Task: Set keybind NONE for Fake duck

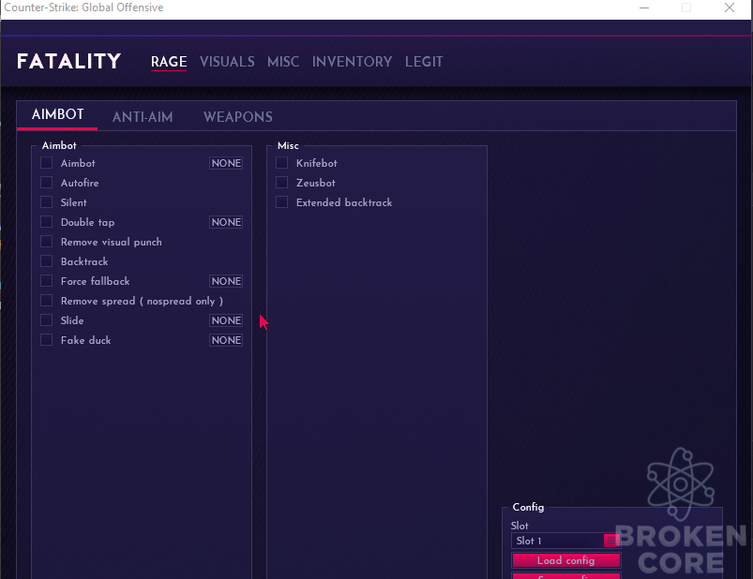Action: coord(226,340)
